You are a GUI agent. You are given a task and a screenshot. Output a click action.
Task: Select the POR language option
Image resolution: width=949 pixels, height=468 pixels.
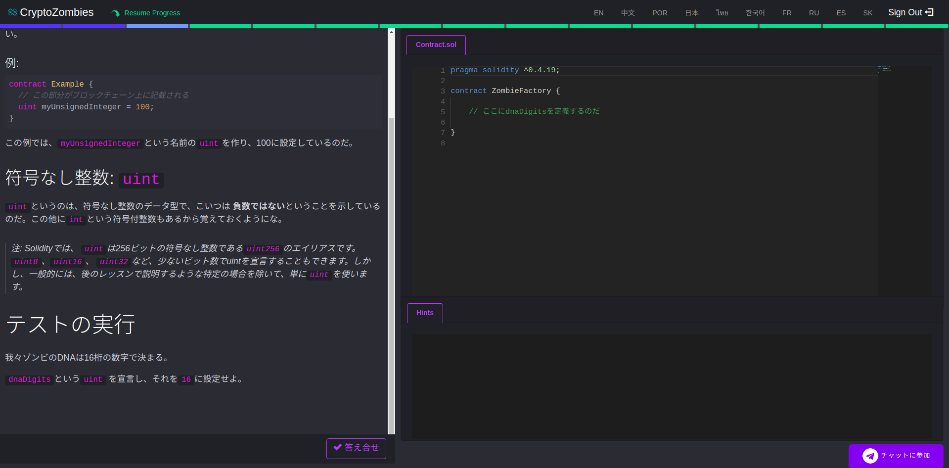659,13
